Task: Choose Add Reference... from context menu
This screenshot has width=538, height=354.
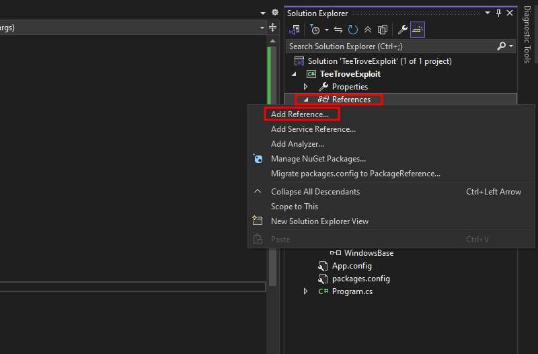Action: [300, 114]
